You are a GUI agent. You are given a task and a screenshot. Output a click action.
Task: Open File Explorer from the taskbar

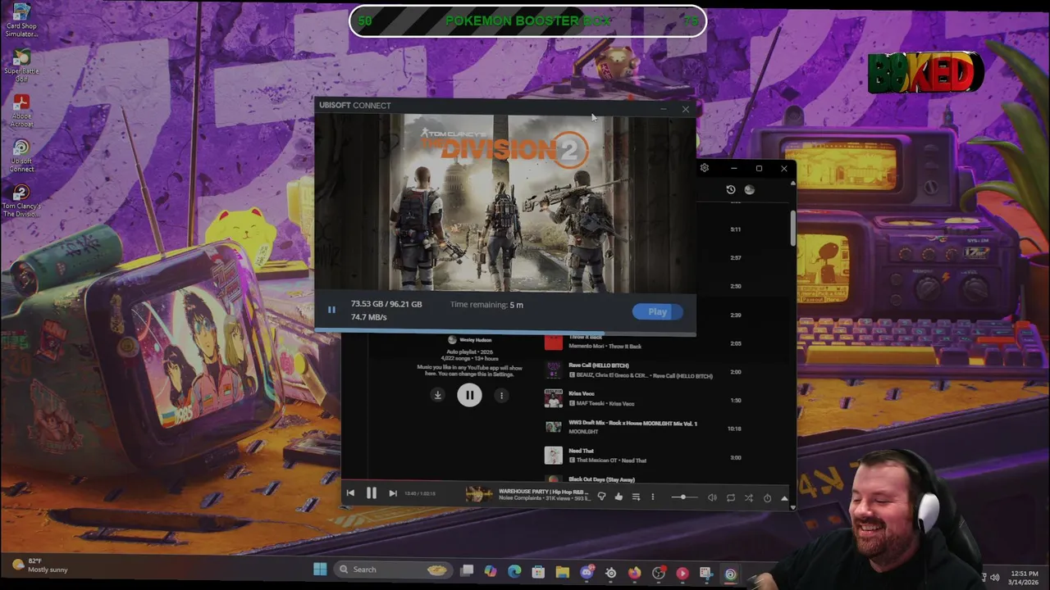(x=562, y=572)
